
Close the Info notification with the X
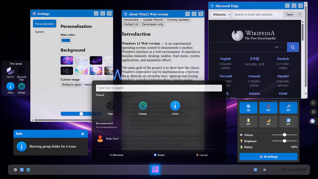83,134
